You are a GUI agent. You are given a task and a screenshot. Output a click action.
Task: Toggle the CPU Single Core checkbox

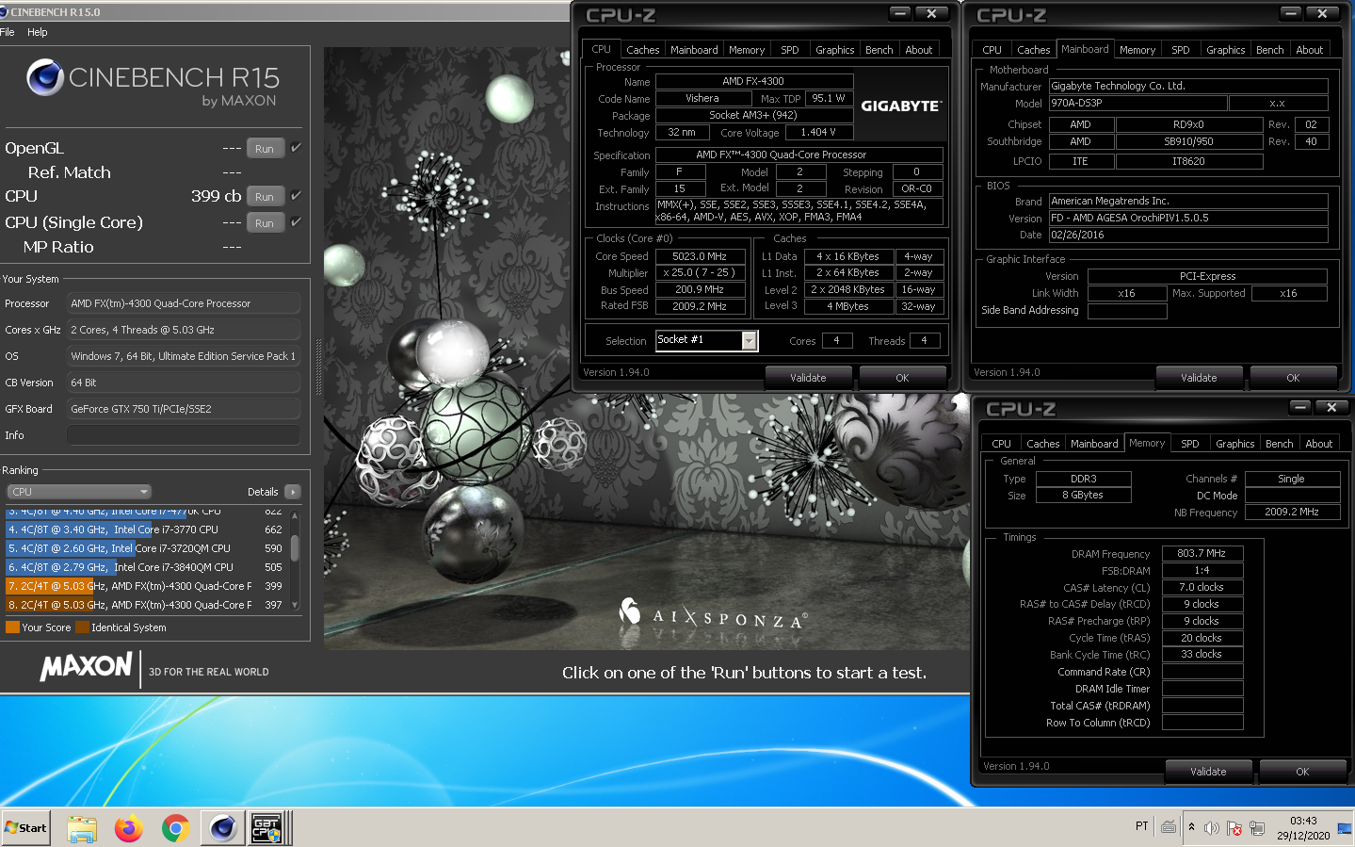point(296,222)
